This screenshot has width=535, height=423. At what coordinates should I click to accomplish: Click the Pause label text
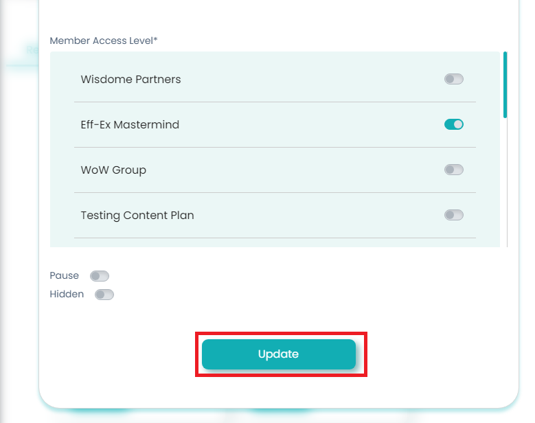[x=64, y=276]
